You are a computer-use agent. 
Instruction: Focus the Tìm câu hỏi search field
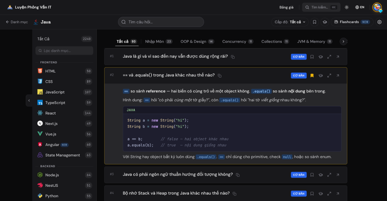[x=161, y=22]
